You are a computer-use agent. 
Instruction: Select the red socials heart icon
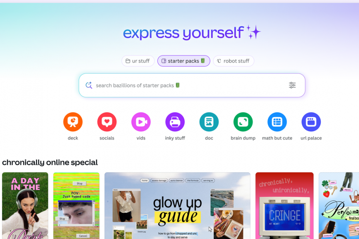107,122
